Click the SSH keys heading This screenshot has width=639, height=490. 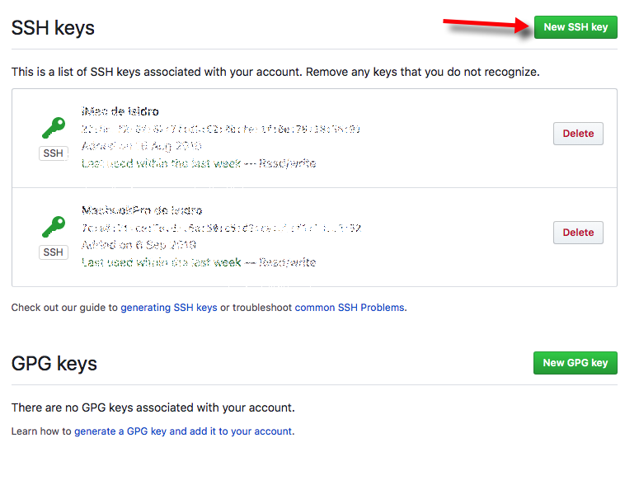click(53, 28)
